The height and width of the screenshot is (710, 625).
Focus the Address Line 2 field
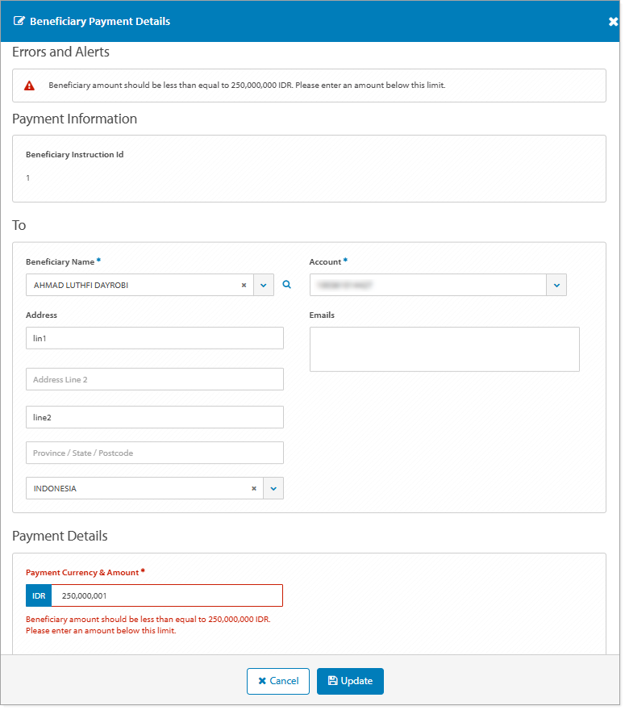[155, 379]
